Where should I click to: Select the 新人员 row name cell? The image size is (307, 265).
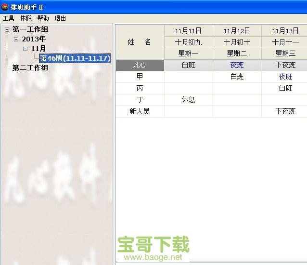click(140, 111)
